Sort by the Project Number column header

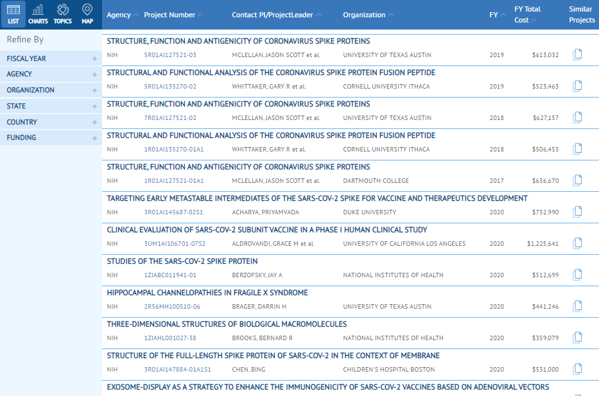(x=173, y=15)
